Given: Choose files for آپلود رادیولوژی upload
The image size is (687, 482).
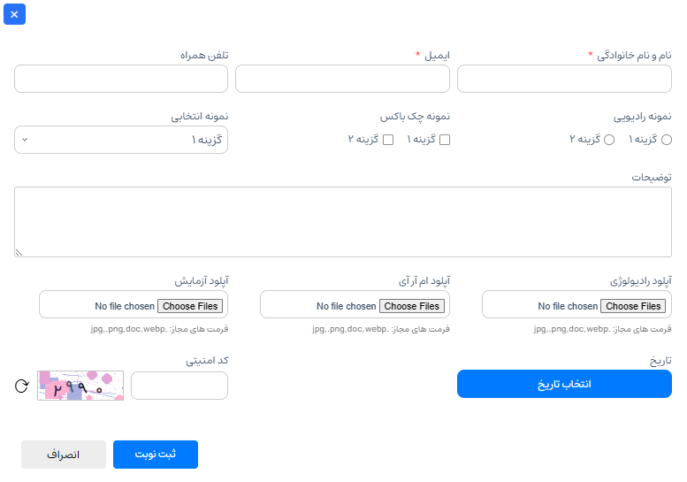Looking at the screenshot, I should tap(633, 306).
